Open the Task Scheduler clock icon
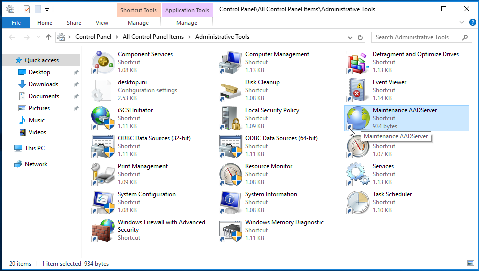 point(358,202)
